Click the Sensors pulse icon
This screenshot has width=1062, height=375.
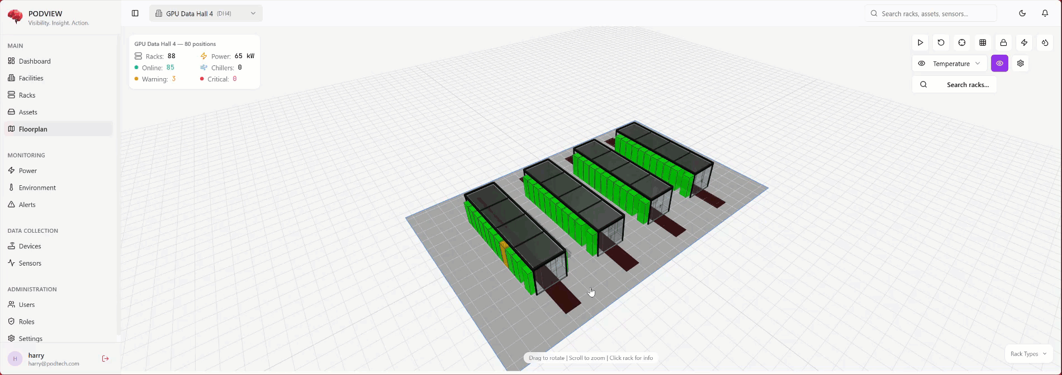(11, 263)
